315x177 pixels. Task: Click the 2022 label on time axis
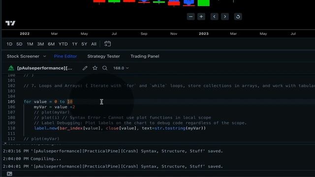click(x=25, y=34)
